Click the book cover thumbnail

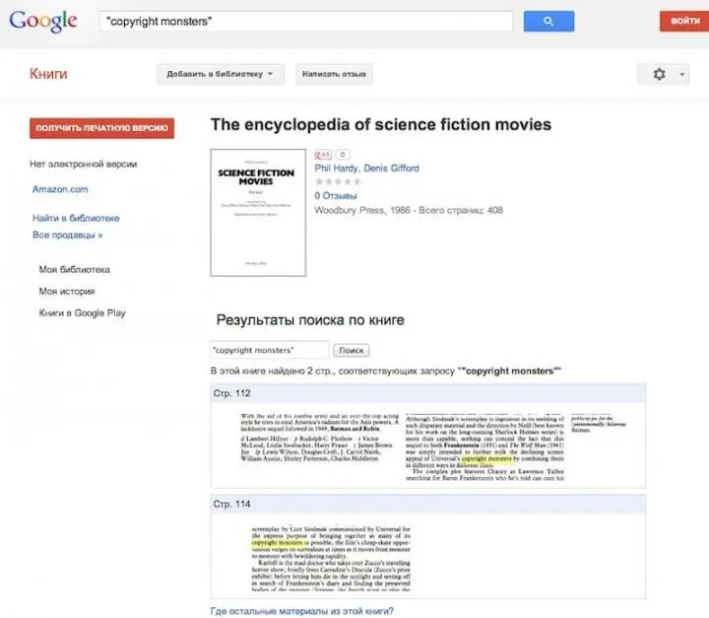[x=258, y=213]
